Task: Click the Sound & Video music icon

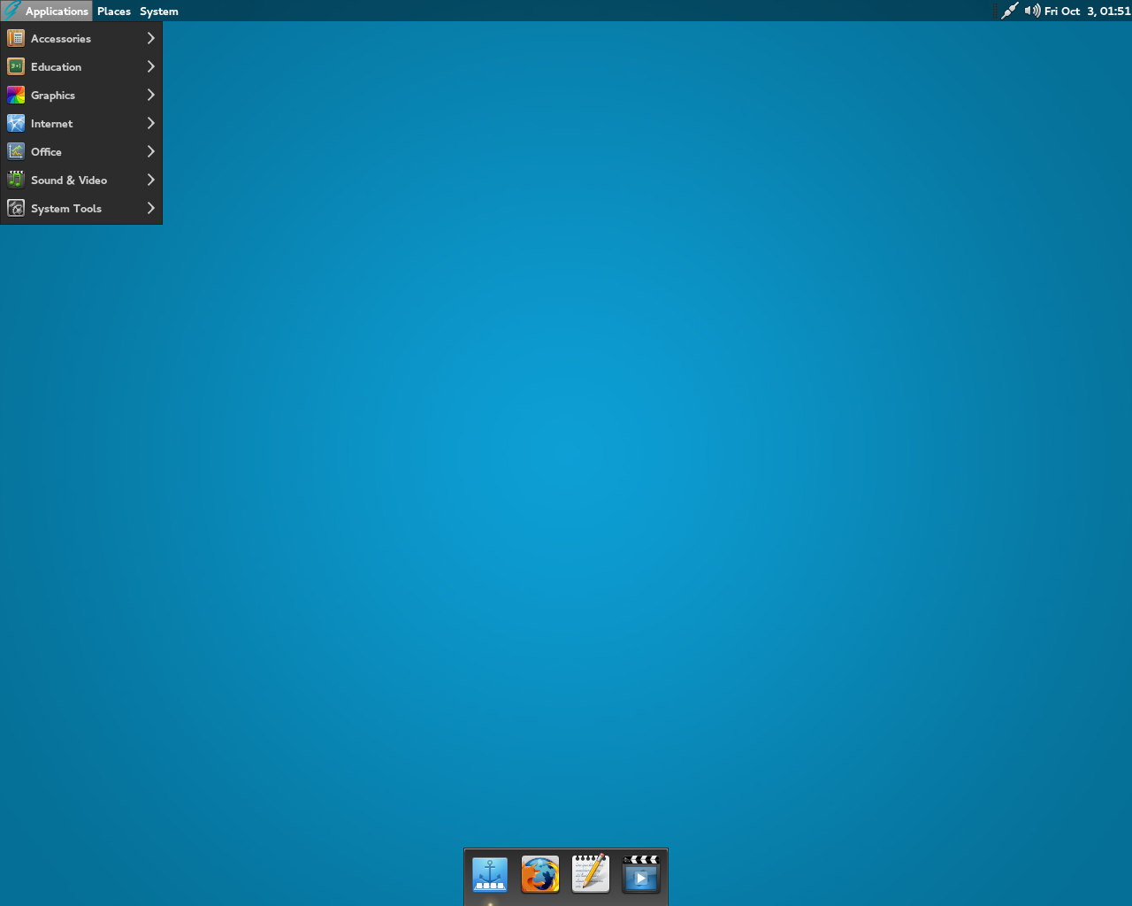Action: (16, 180)
